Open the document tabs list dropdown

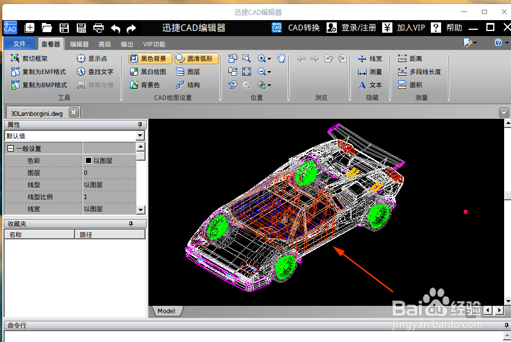pyautogui.click(x=504, y=112)
